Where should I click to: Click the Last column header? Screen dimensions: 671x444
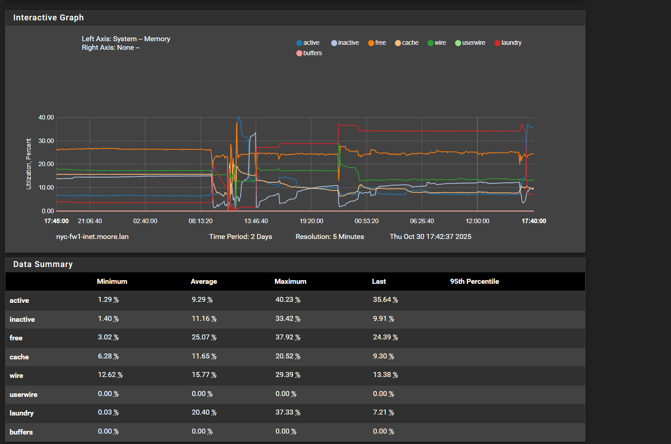click(x=379, y=282)
